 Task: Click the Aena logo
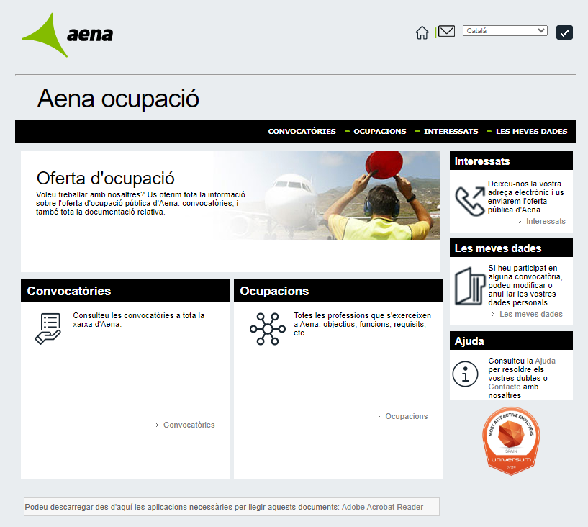coord(68,35)
